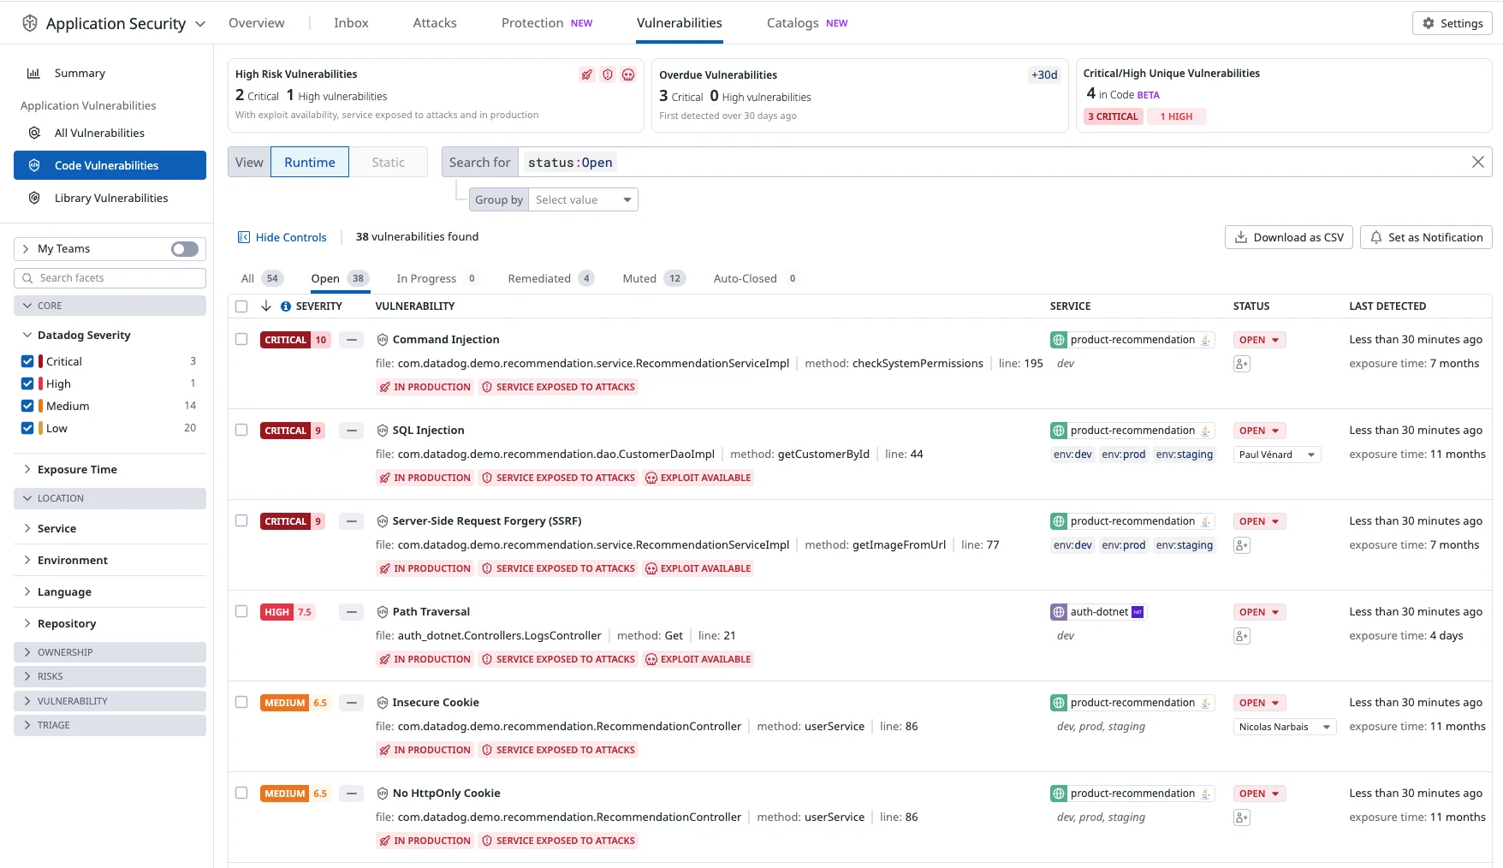Open the Paul Vénard assignee dropdown
Image resolution: width=1503 pixels, height=868 pixels.
pyautogui.click(x=1276, y=455)
